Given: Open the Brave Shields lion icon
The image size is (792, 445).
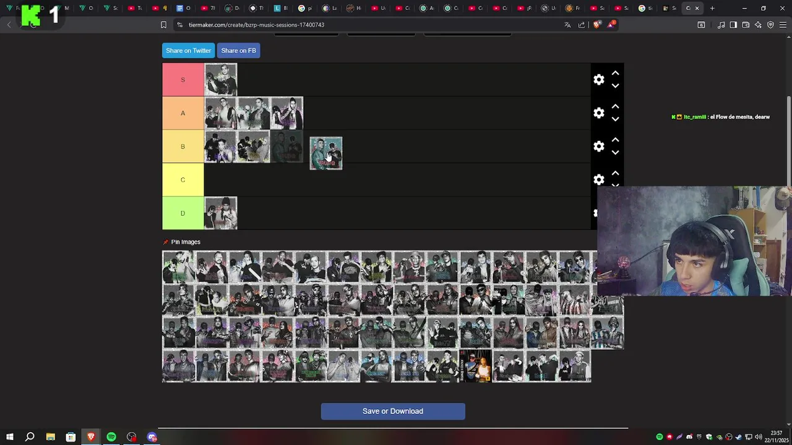Looking at the screenshot, I should (596, 25).
